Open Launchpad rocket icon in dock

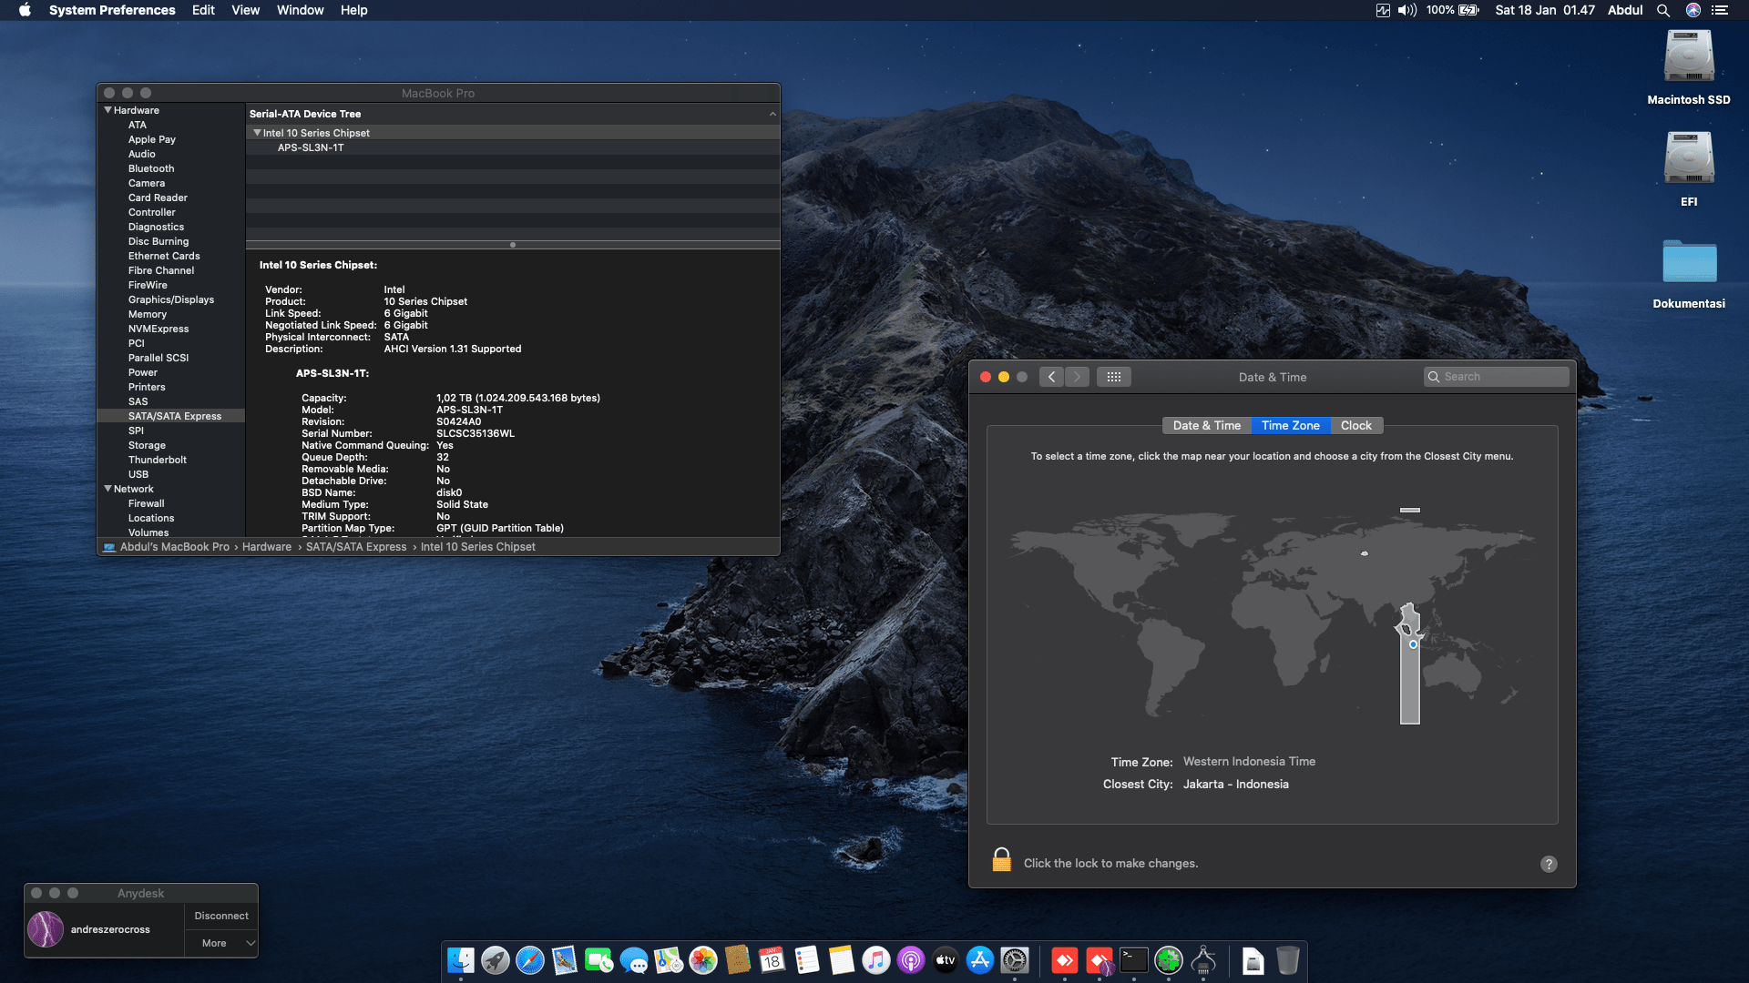pos(496,960)
